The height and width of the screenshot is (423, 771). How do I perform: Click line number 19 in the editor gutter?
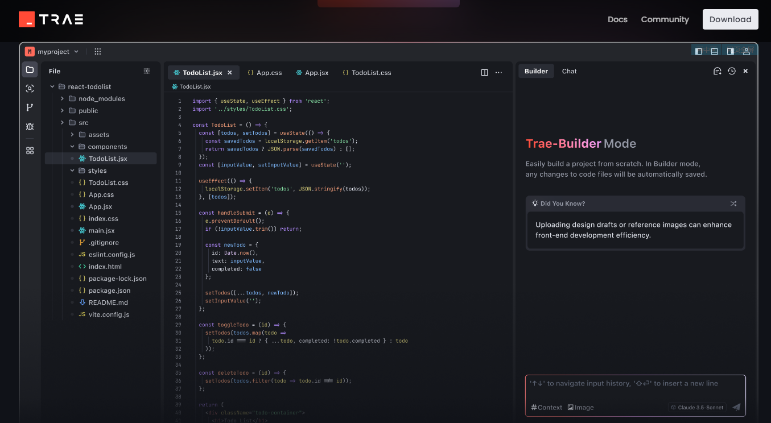tap(178, 244)
